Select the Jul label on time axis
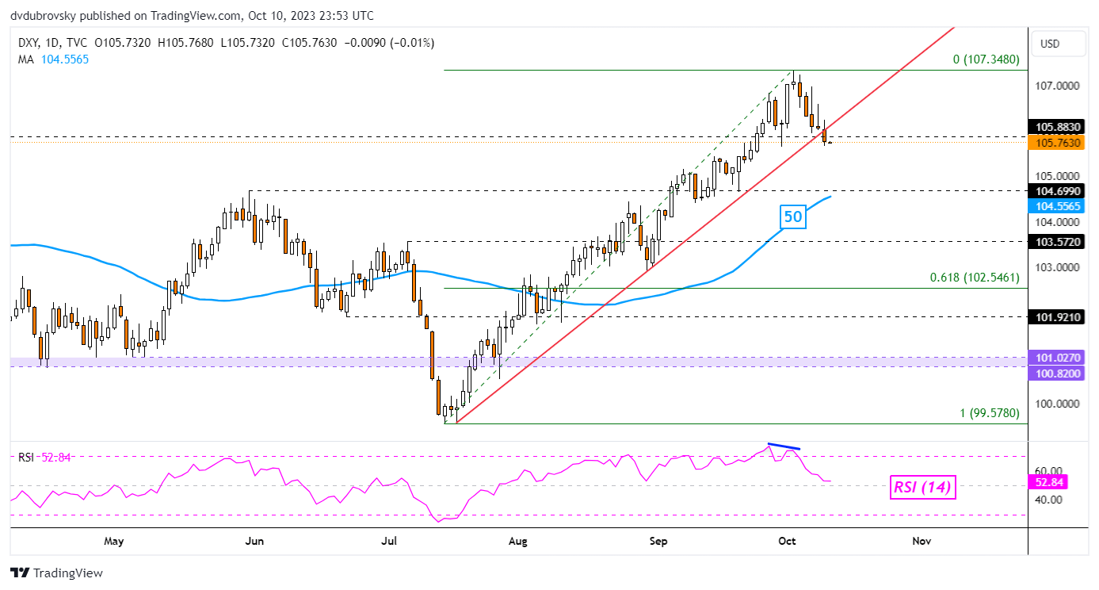 (389, 541)
